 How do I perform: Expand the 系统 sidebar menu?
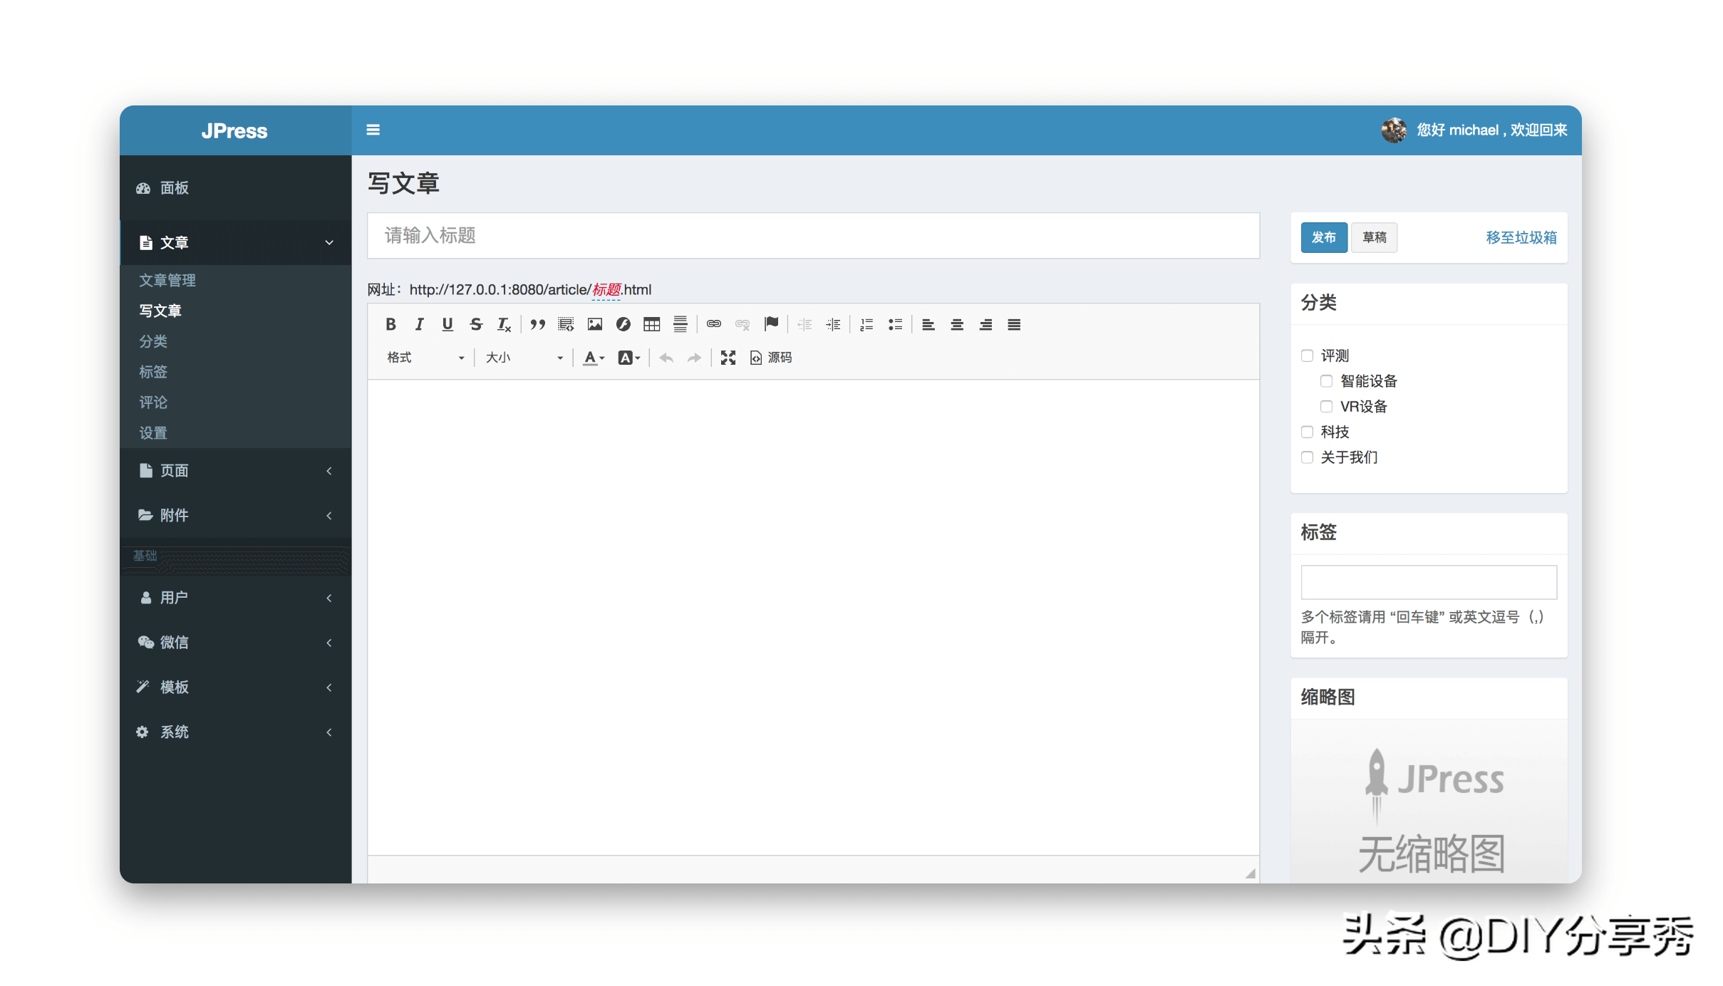coord(236,732)
